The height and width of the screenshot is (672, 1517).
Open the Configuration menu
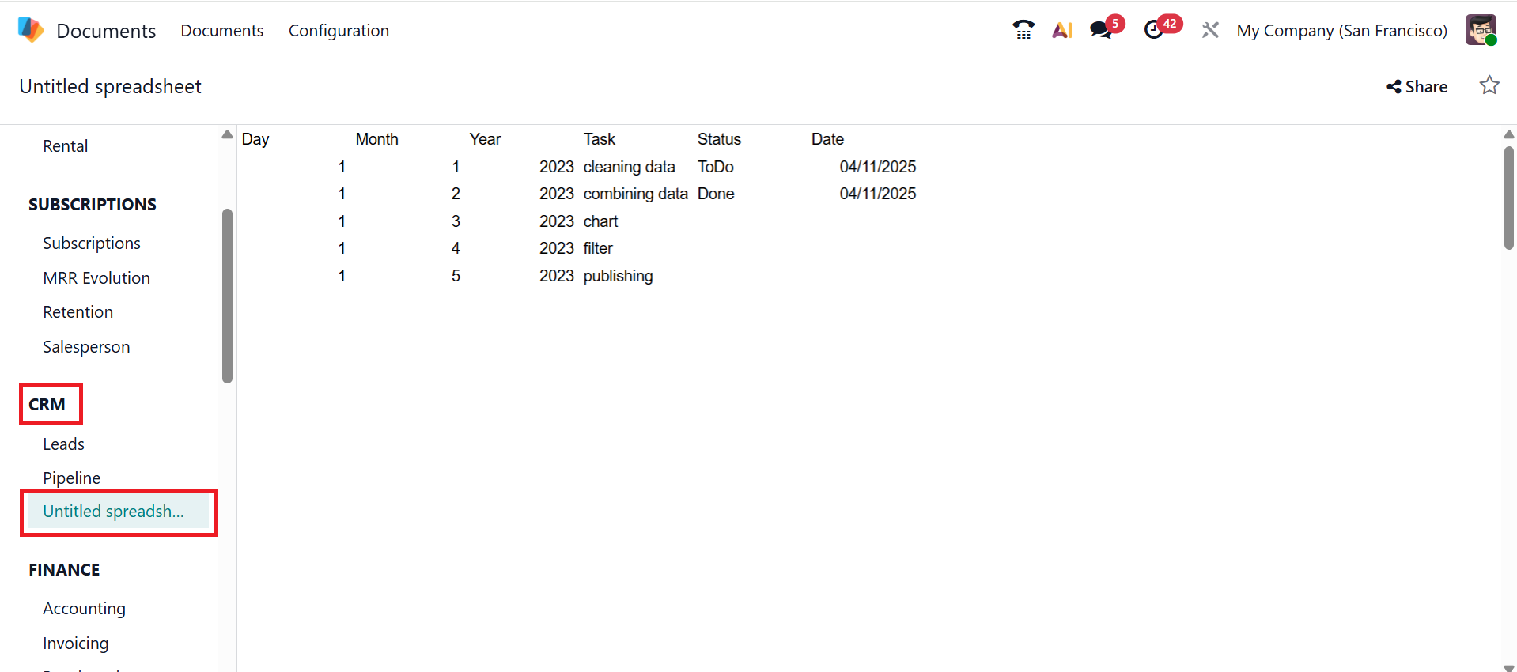click(x=339, y=31)
